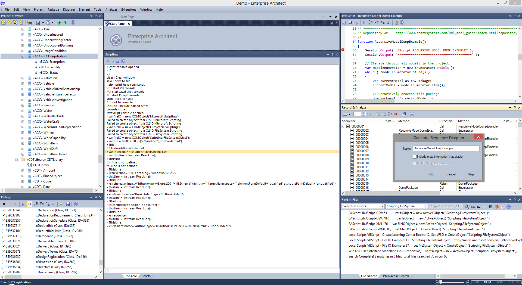Click the red stop-recording icon in Record & Analyze
The width and height of the screenshot is (522, 285).
(x=396, y=114)
